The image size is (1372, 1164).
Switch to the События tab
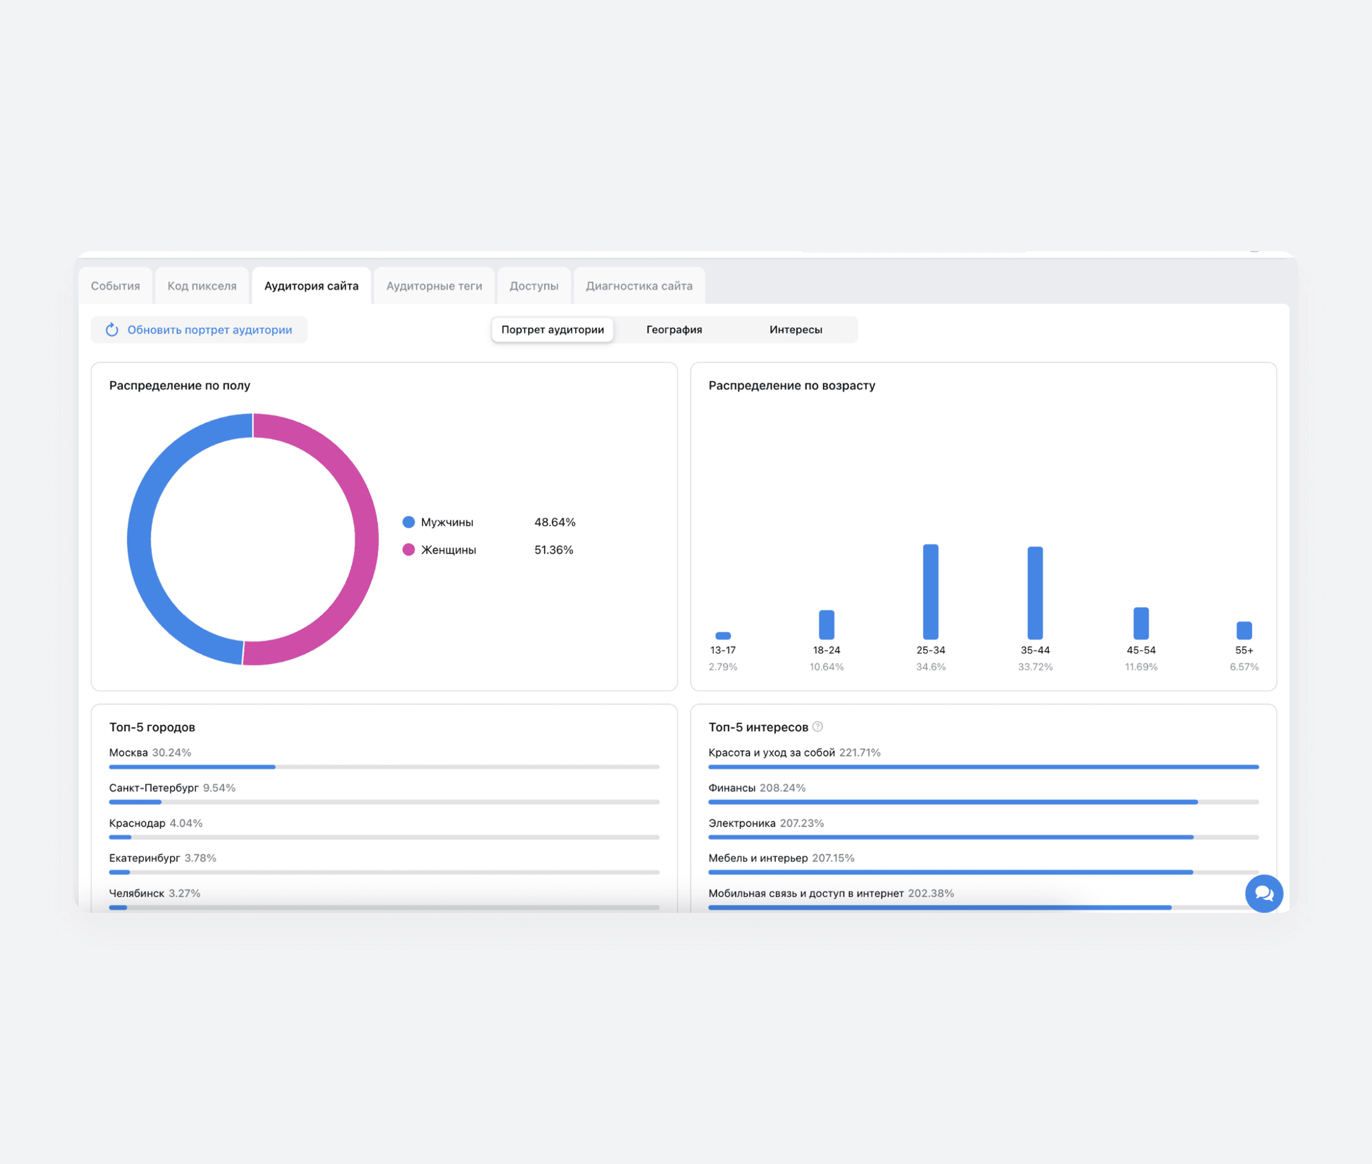116,286
